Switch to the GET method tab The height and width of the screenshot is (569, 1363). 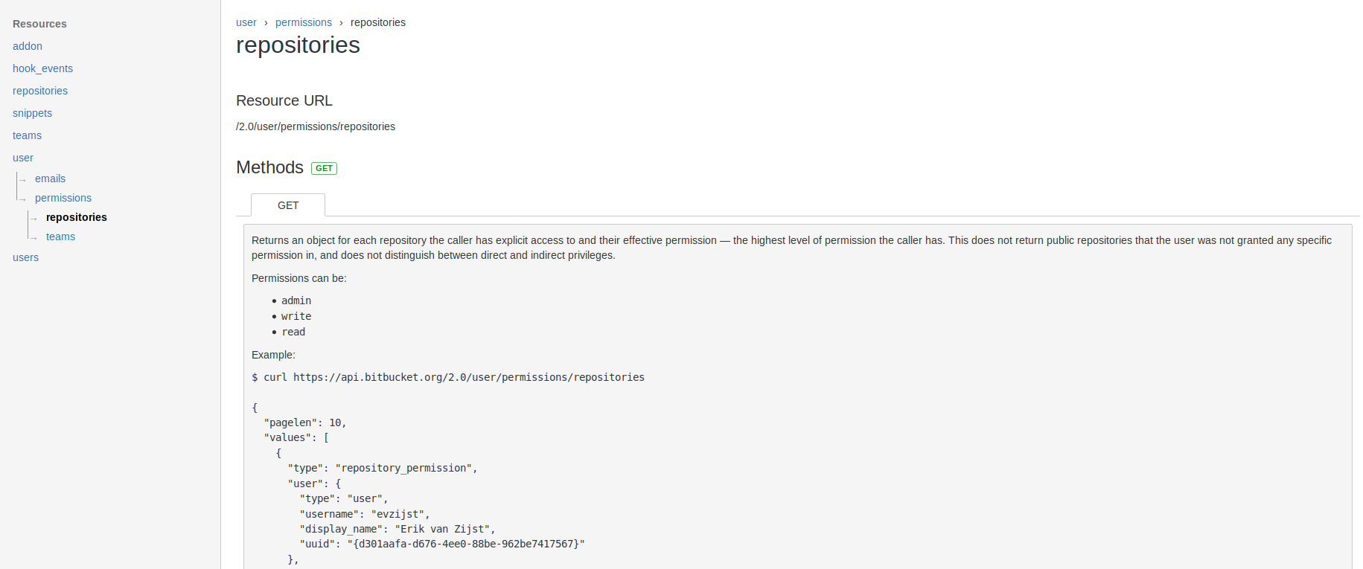pos(287,205)
